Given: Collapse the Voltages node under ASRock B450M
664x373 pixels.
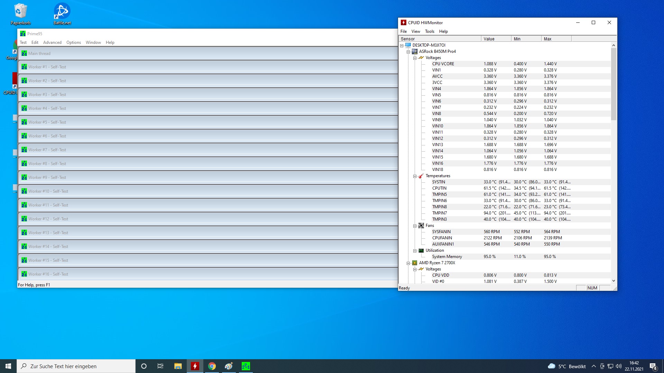Looking at the screenshot, I should 415,58.
